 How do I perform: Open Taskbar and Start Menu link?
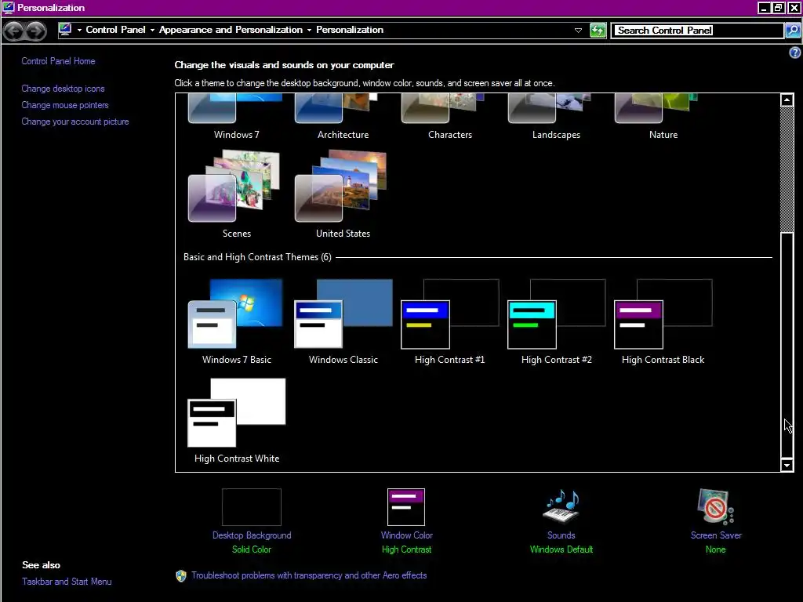pyautogui.click(x=67, y=582)
